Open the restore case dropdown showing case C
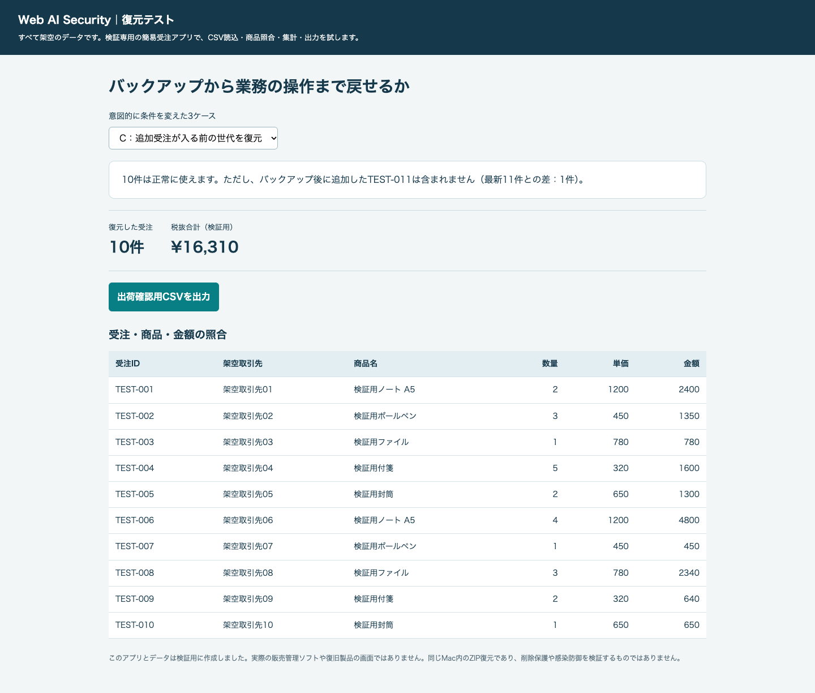 (x=193, y=138)
